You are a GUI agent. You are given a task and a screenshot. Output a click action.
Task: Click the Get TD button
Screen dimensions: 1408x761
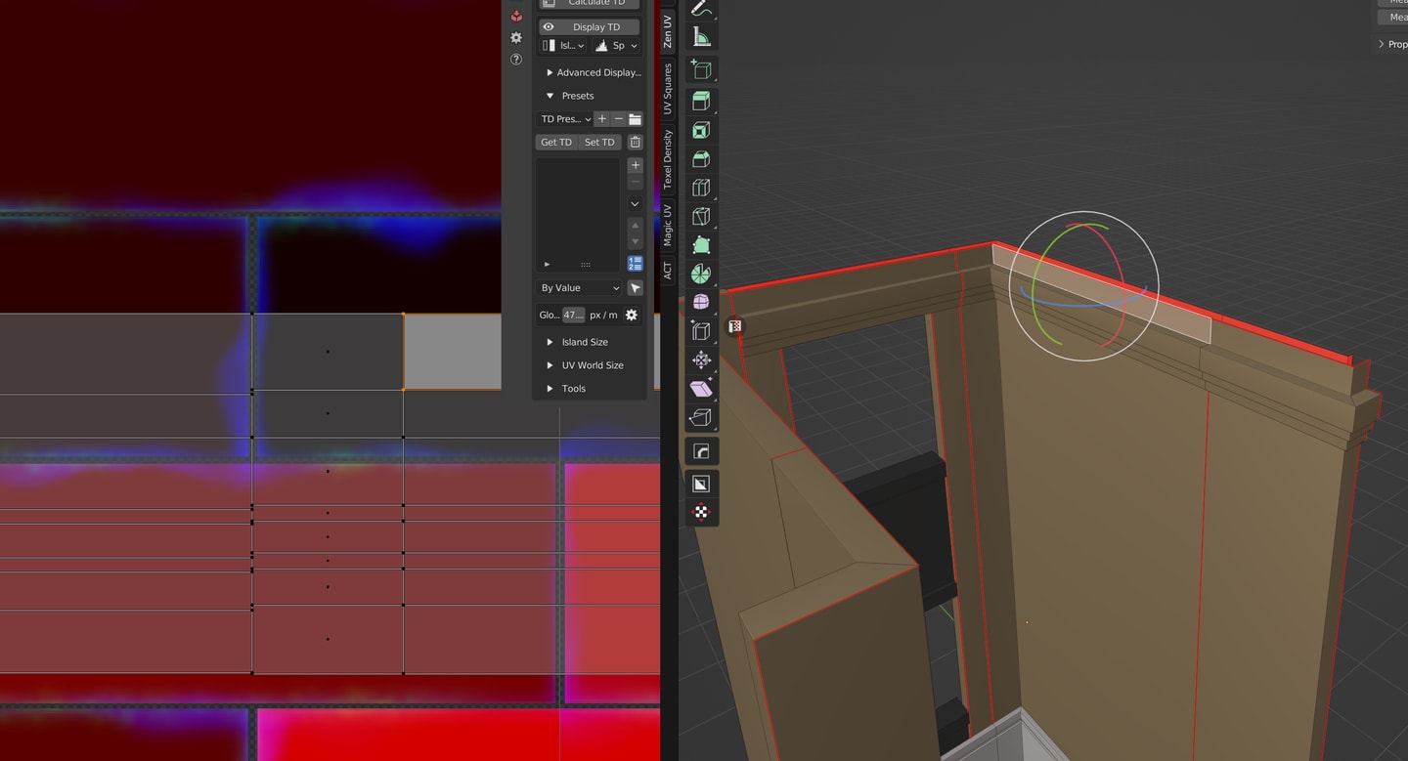click(x=556, y=143)
